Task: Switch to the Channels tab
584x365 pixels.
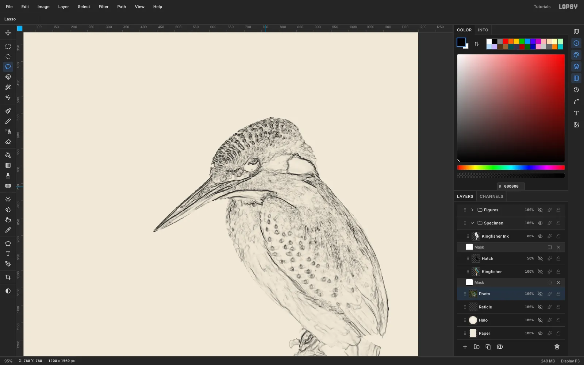Action: point(491,196)
